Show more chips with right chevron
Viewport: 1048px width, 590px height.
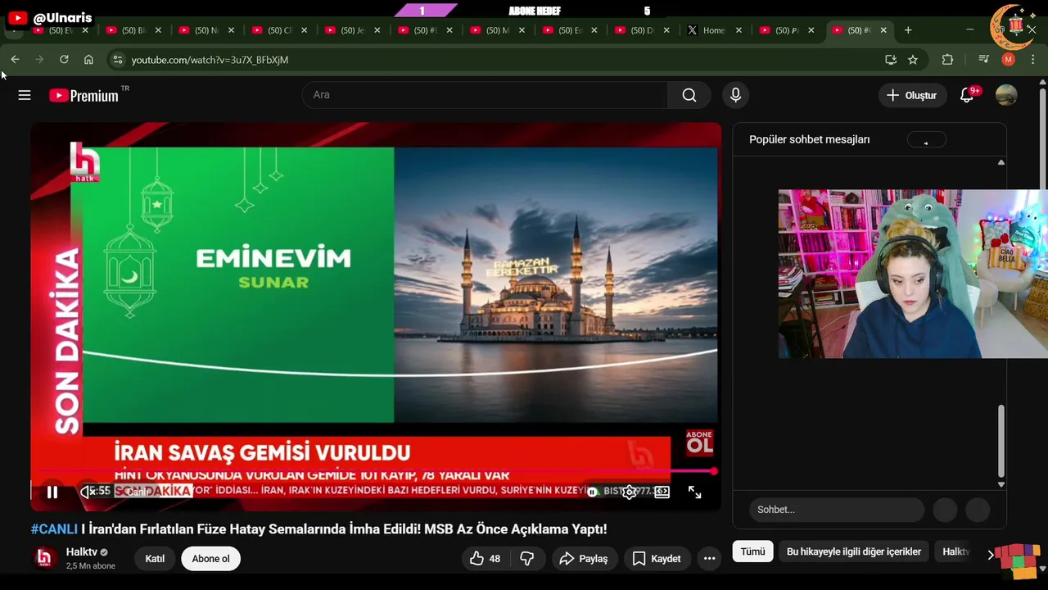[990, 555]
